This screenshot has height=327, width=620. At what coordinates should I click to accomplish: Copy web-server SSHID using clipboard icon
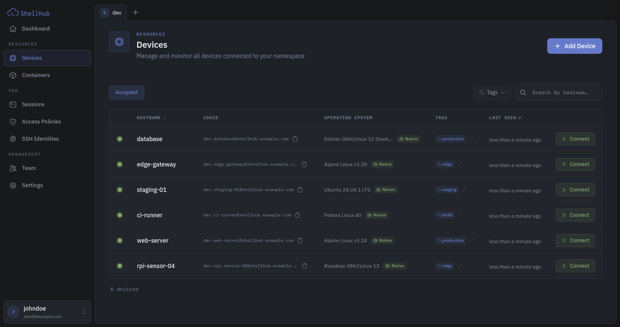(300, 241)
